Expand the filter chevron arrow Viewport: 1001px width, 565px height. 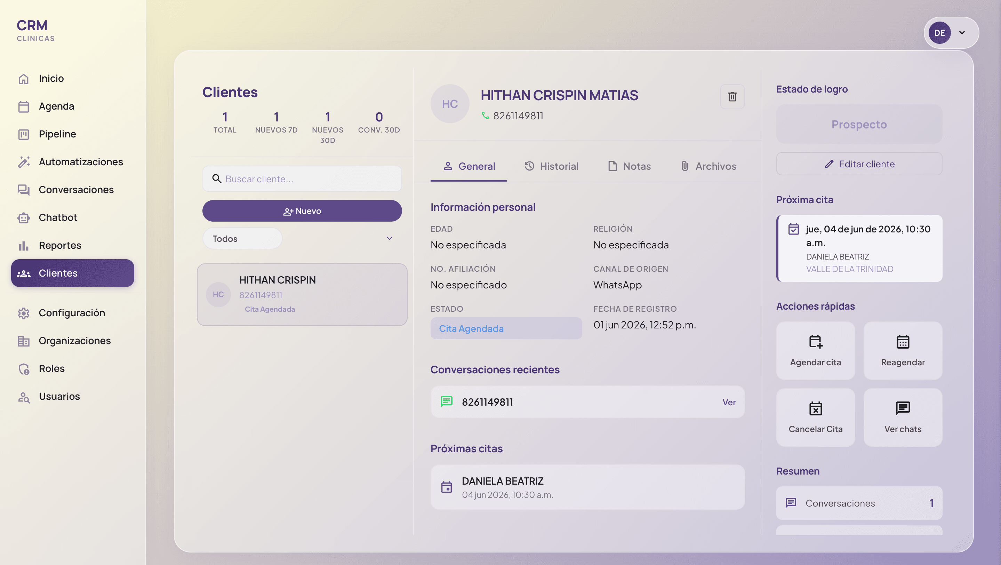pyautogui.click(x=389, y=238)
